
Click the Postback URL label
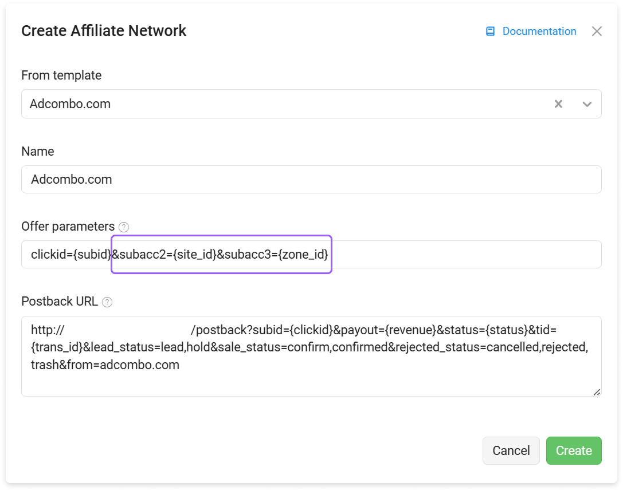click(60, 302)
